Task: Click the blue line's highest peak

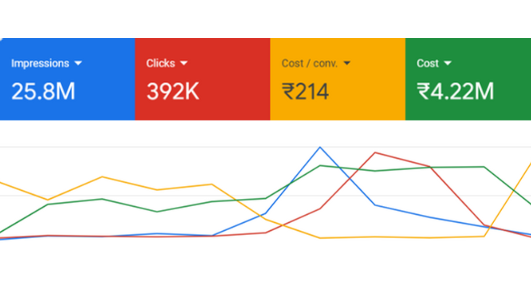Action: (x=320, y=147)
